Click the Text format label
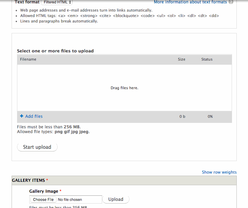Screen dimensions: 248x208 [27, 2]
